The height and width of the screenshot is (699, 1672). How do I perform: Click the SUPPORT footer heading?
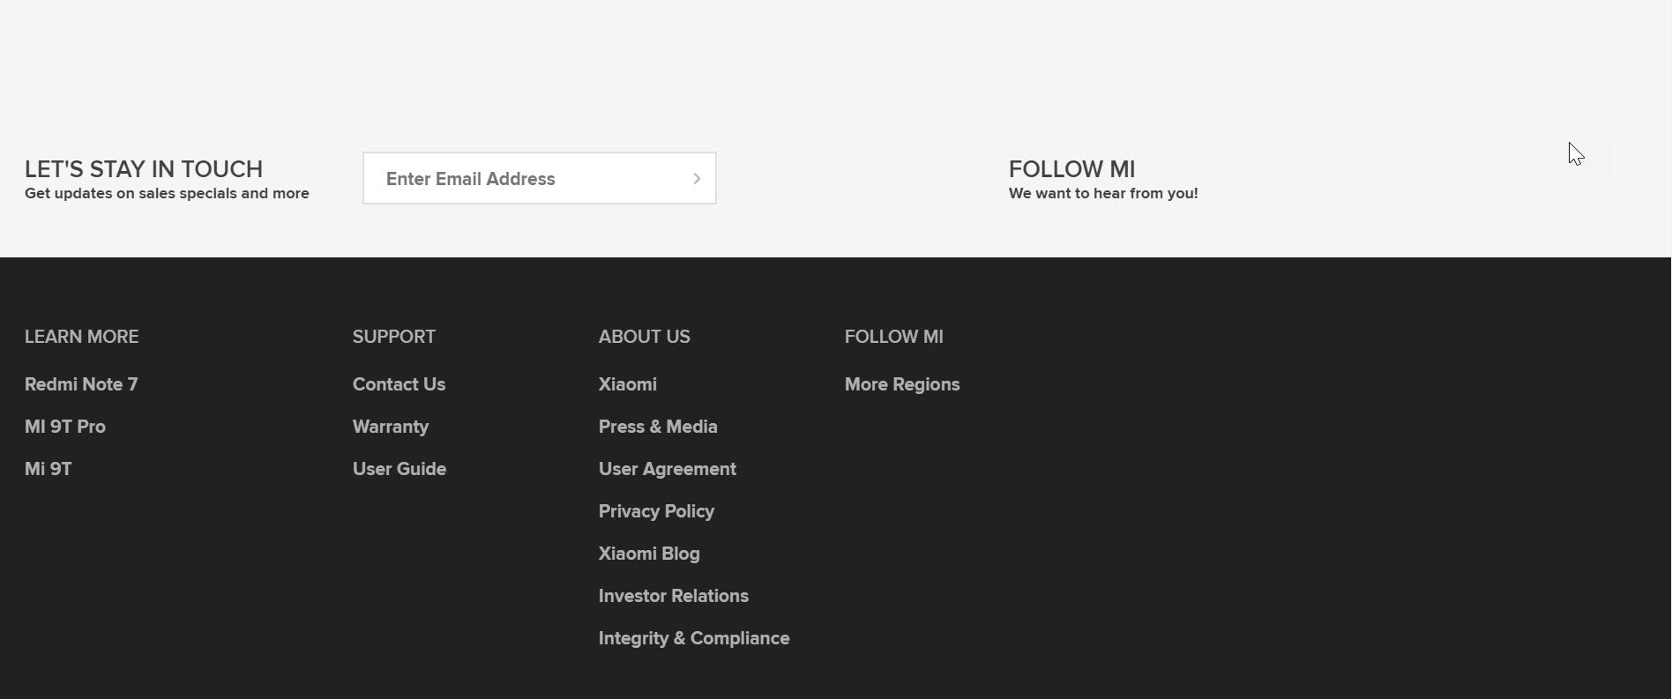click(394, 337)
